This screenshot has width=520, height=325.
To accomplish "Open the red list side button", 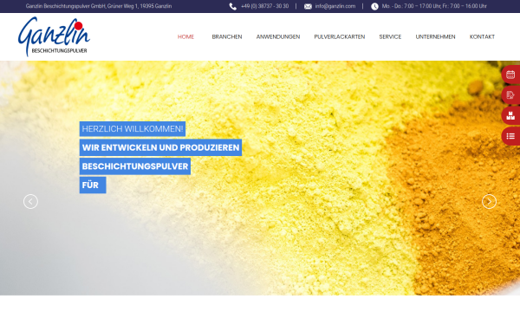I will coord(510,136).
